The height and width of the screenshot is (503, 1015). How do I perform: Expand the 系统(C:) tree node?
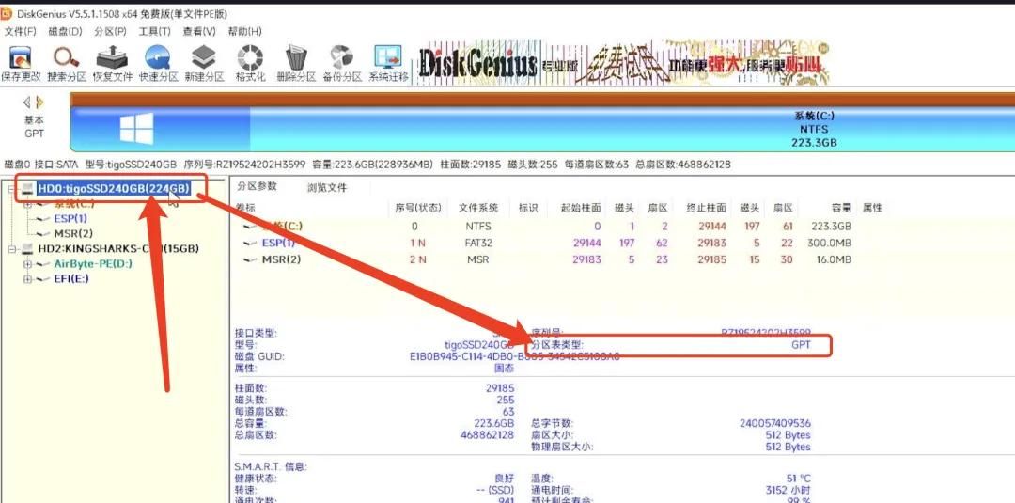click(x=27, y=204)
